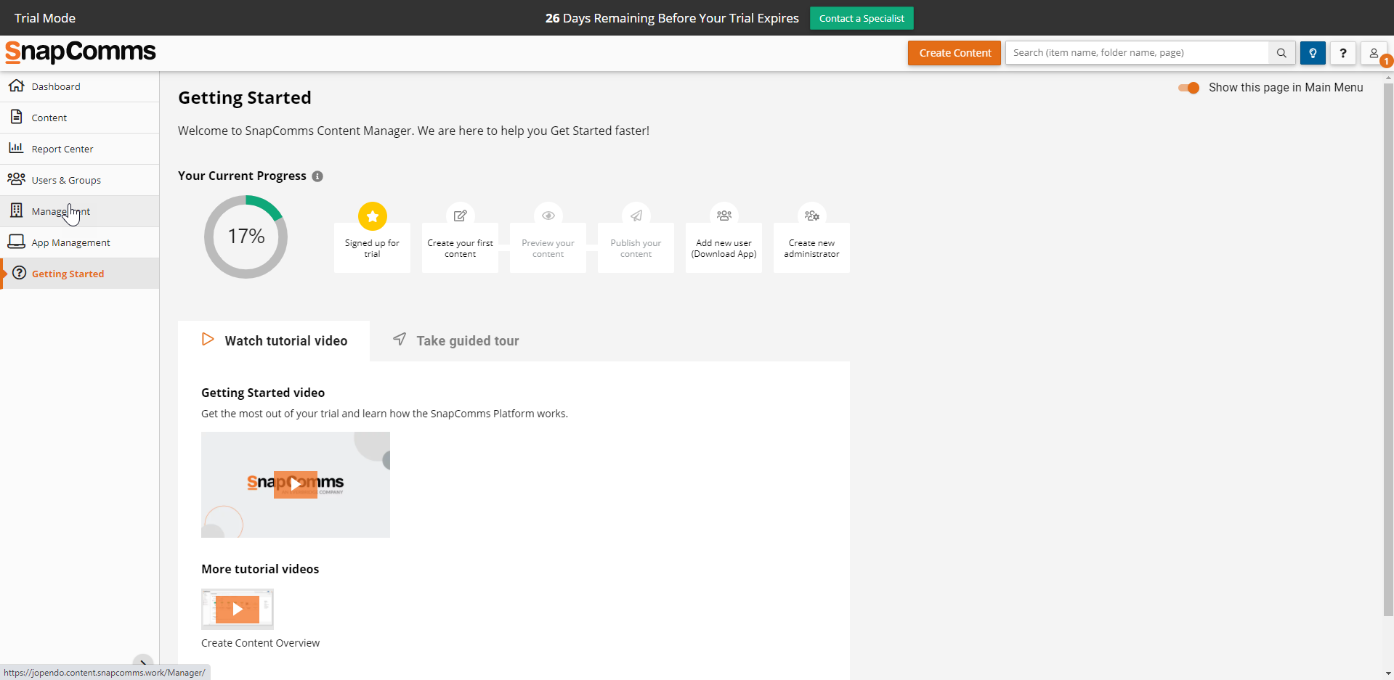Image resolution: width=1394 pixels, height=680 pixels.
Task: Click the Users & Groups people icon
Action: pos(16,179)
